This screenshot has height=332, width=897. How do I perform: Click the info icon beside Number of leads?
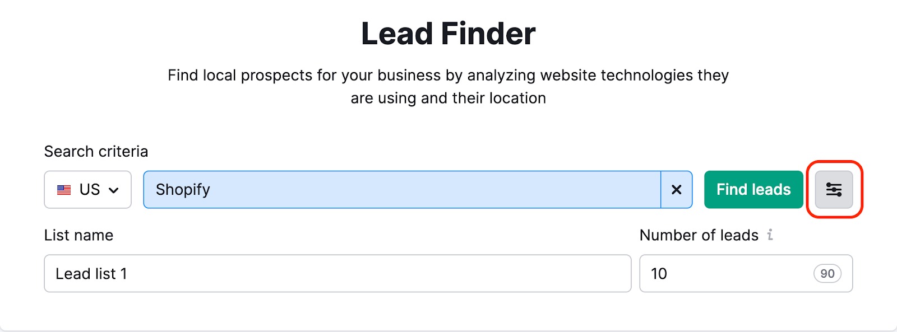(x=770, y=235)
